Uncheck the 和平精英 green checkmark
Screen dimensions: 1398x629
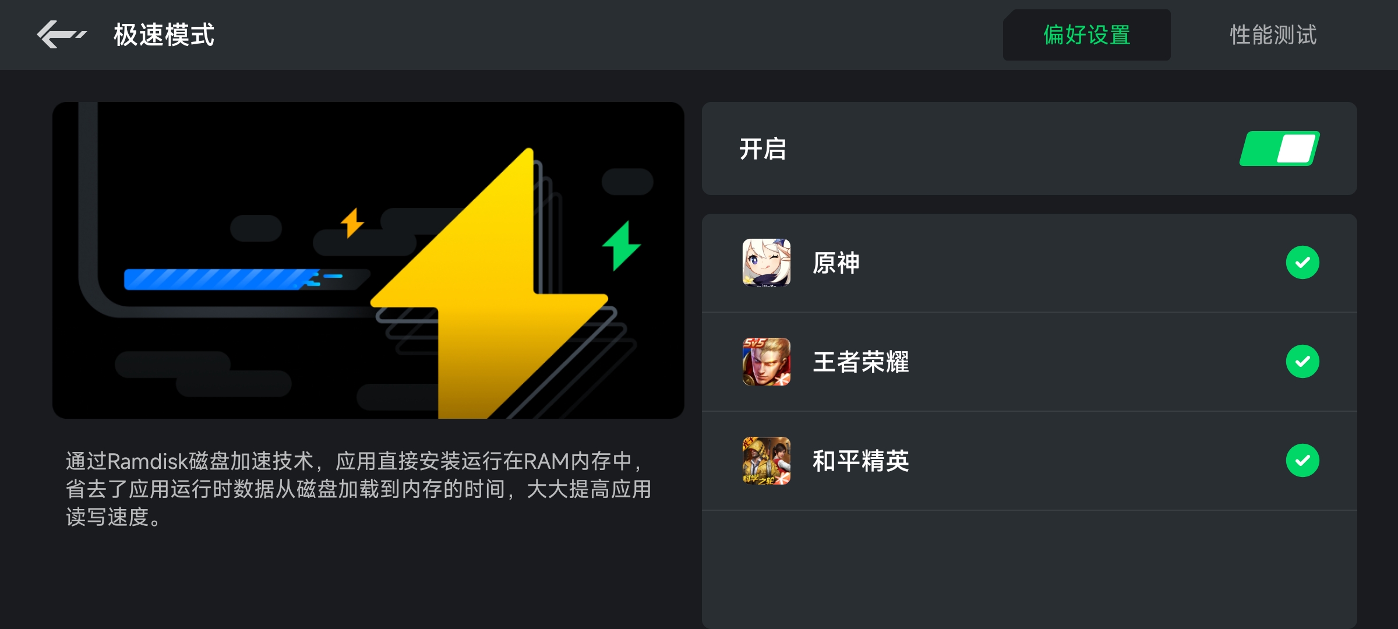click(1302, 461)
